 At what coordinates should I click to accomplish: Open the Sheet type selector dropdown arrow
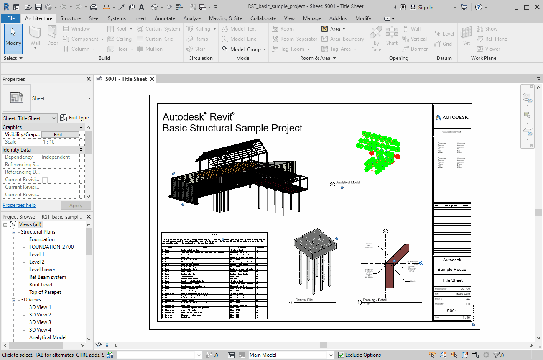point(89,98)
